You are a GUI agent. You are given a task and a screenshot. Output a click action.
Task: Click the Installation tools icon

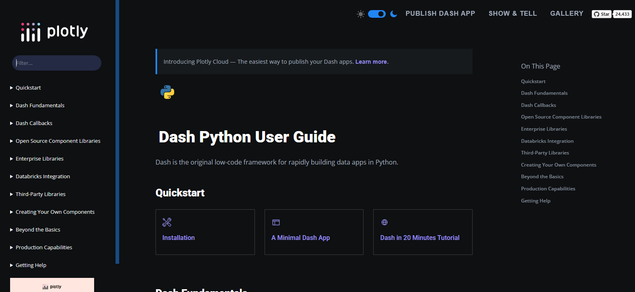pyautogui.click(x=167, y=222)
